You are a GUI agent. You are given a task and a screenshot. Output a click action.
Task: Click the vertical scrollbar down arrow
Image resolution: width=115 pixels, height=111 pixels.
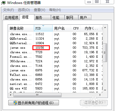tap(105, 90)
